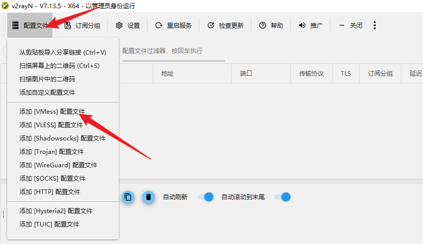Click the 端口 column header
This screenshot has width=423, height=244.
click(246, 74)
